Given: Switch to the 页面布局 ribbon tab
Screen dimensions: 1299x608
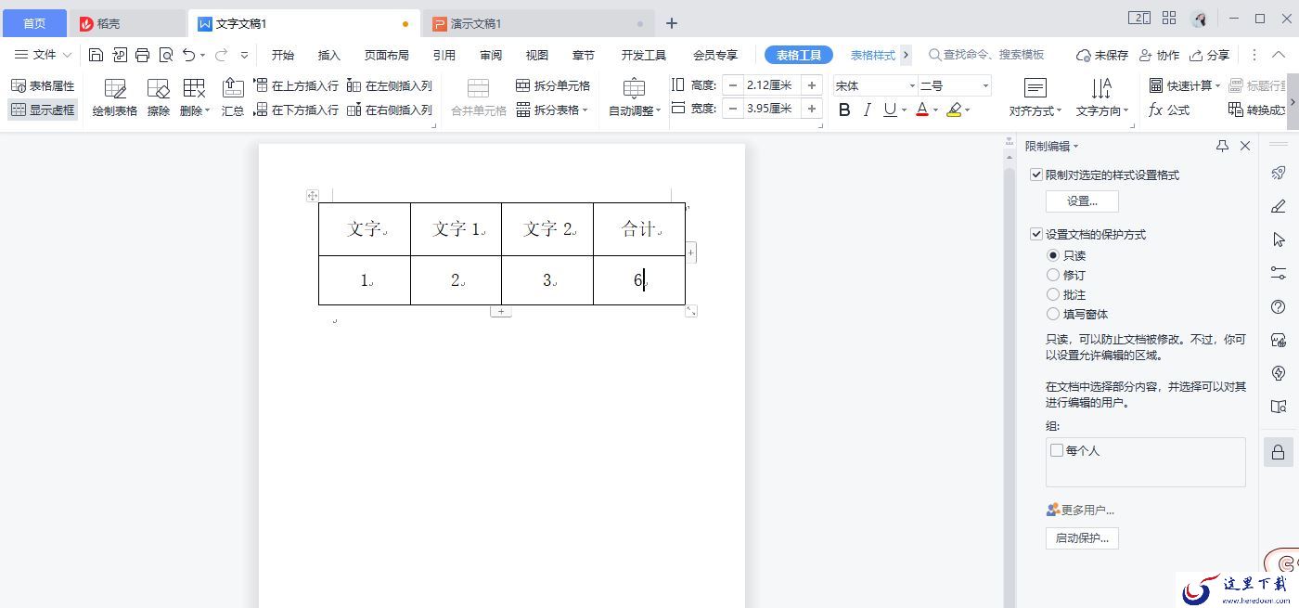Looking at the screenshot, I should 387,55.
